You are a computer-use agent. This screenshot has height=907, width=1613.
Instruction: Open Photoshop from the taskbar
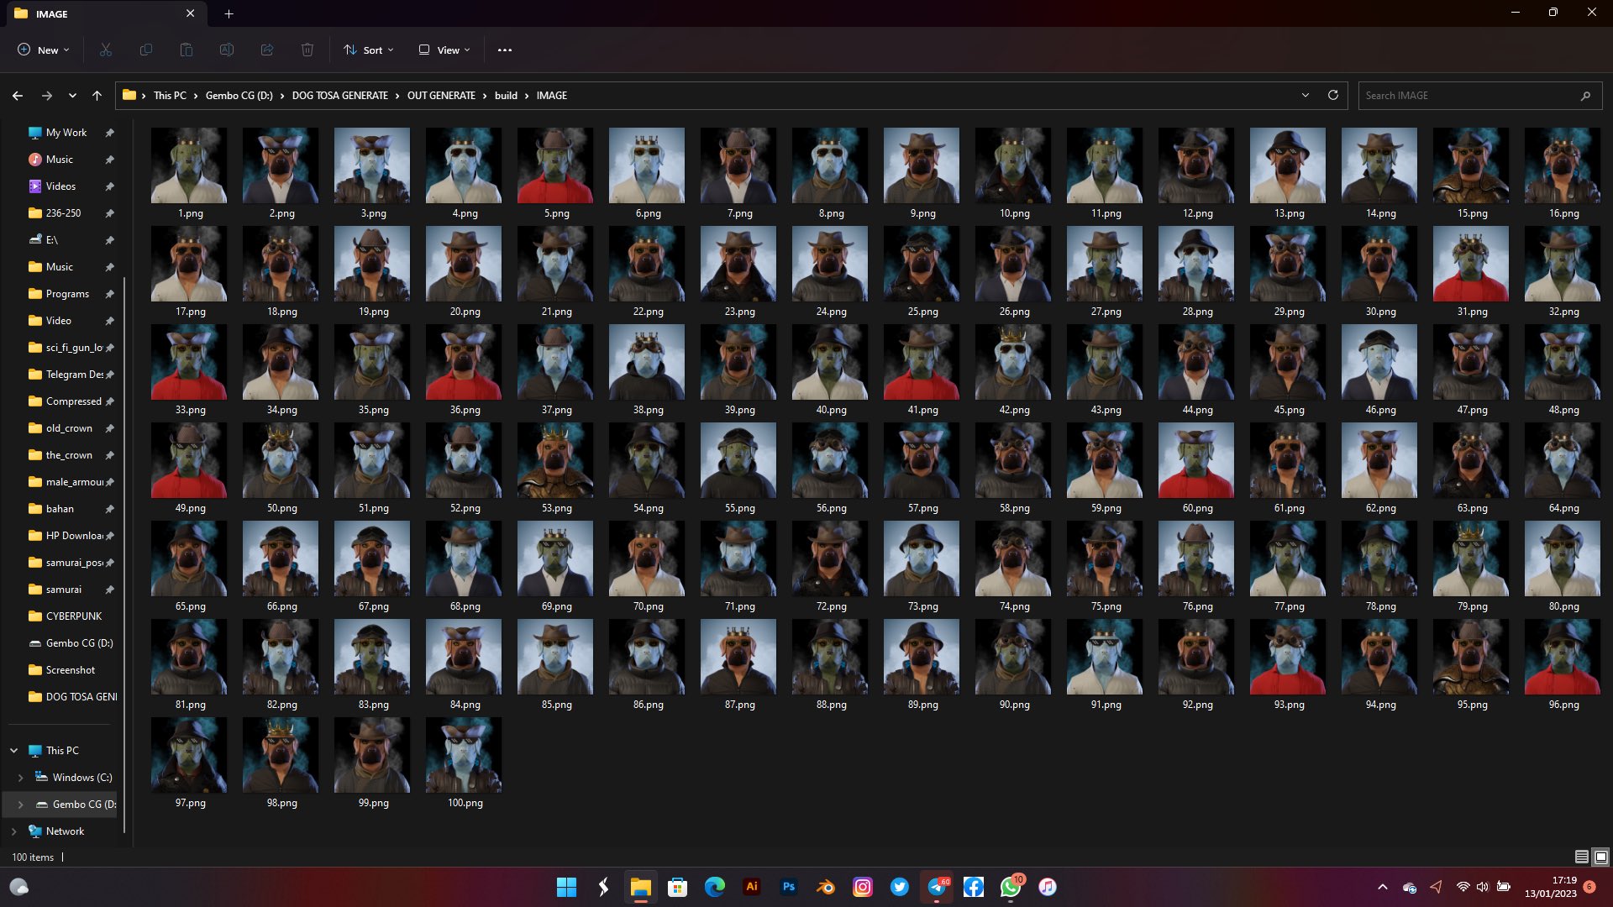pos(789,887)
